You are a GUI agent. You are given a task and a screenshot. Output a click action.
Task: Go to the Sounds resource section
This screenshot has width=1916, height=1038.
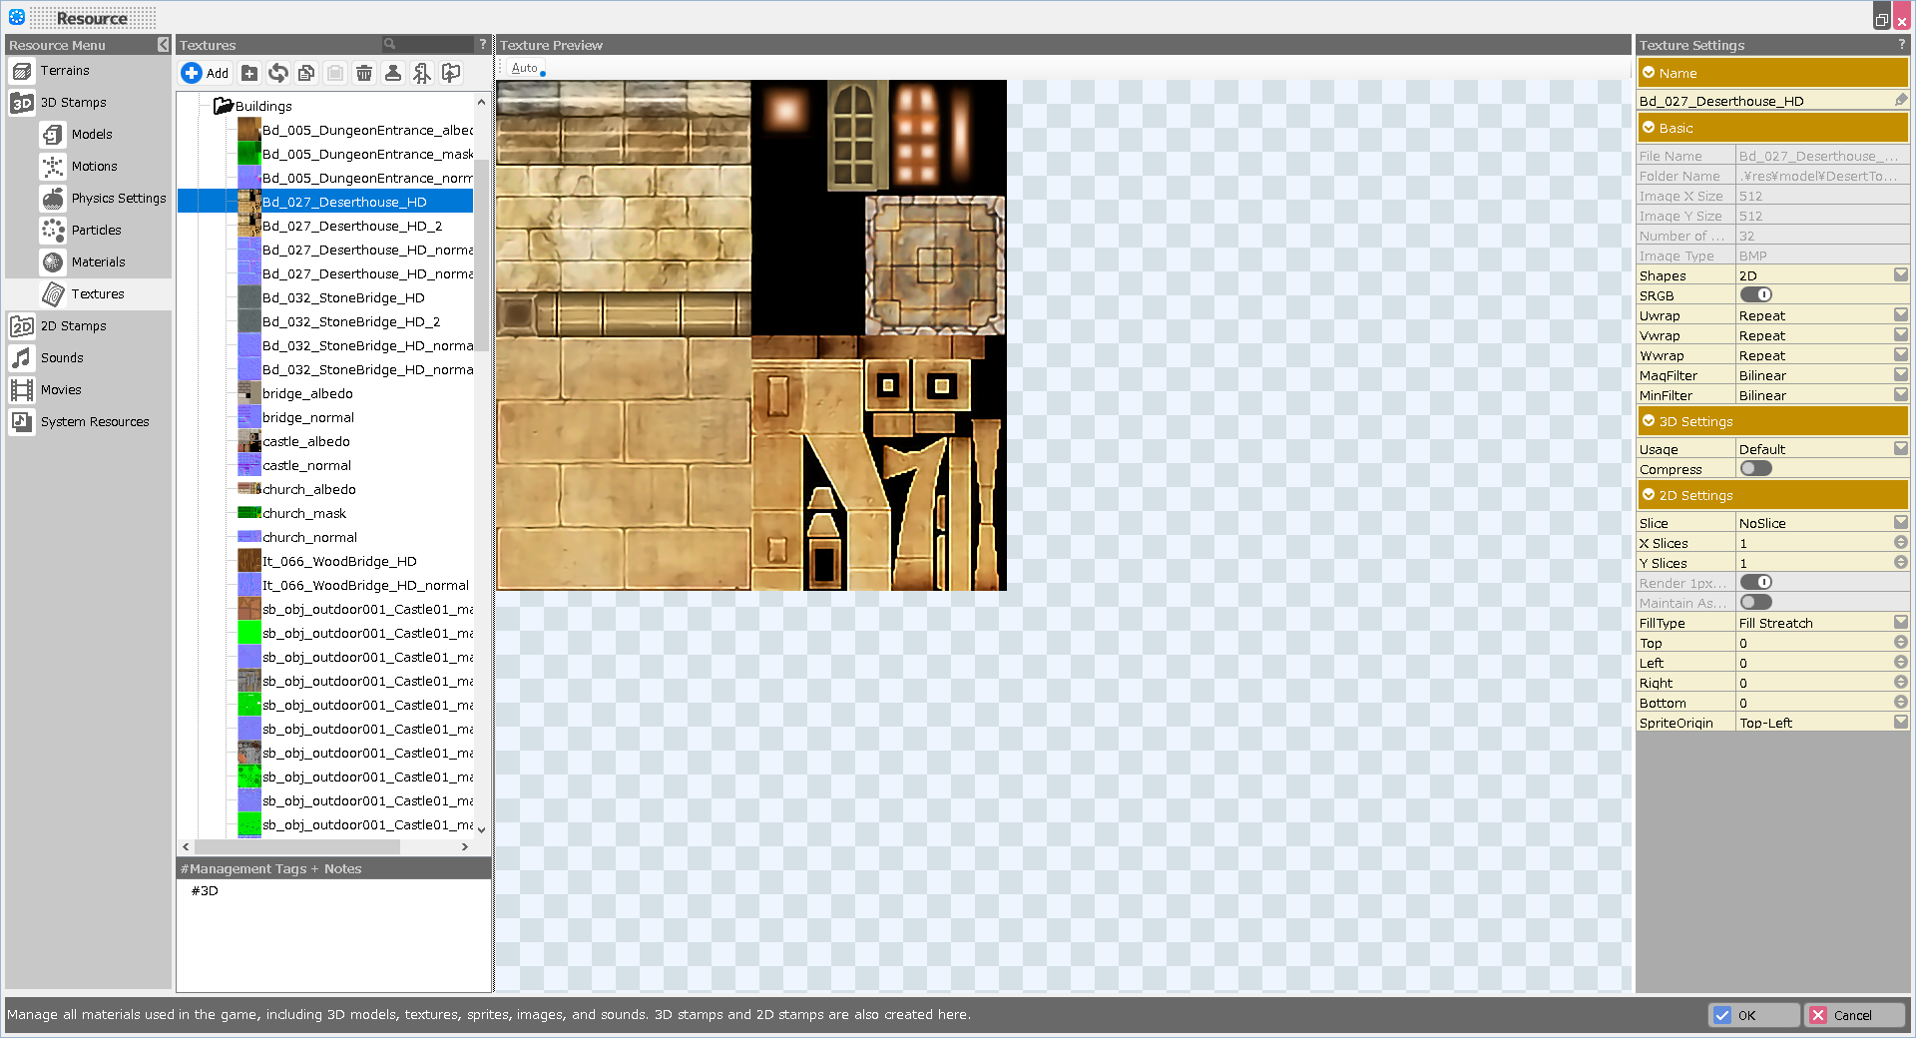[61, 357]
